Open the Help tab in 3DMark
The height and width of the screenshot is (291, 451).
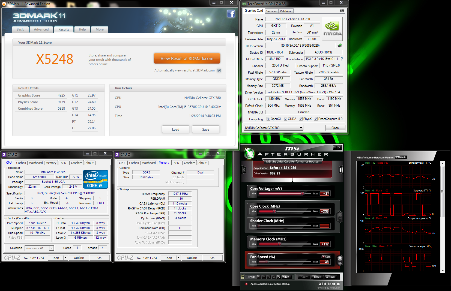click(82, 29)
